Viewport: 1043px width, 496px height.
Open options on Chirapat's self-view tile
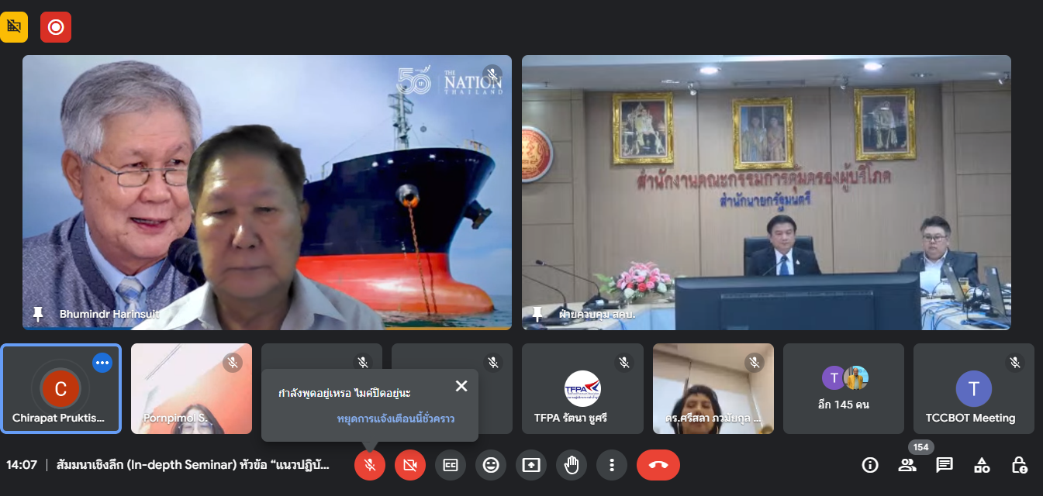point(102,363)
